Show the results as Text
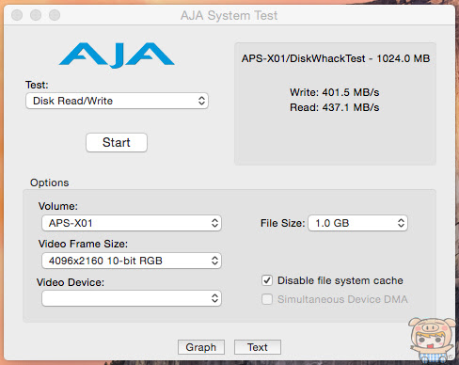The height and width of the screenshot is (365, 459). 258,347
